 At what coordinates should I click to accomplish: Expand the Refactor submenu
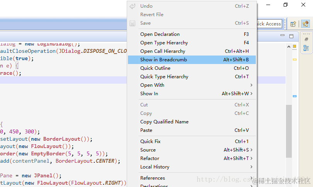coord(192,158)
